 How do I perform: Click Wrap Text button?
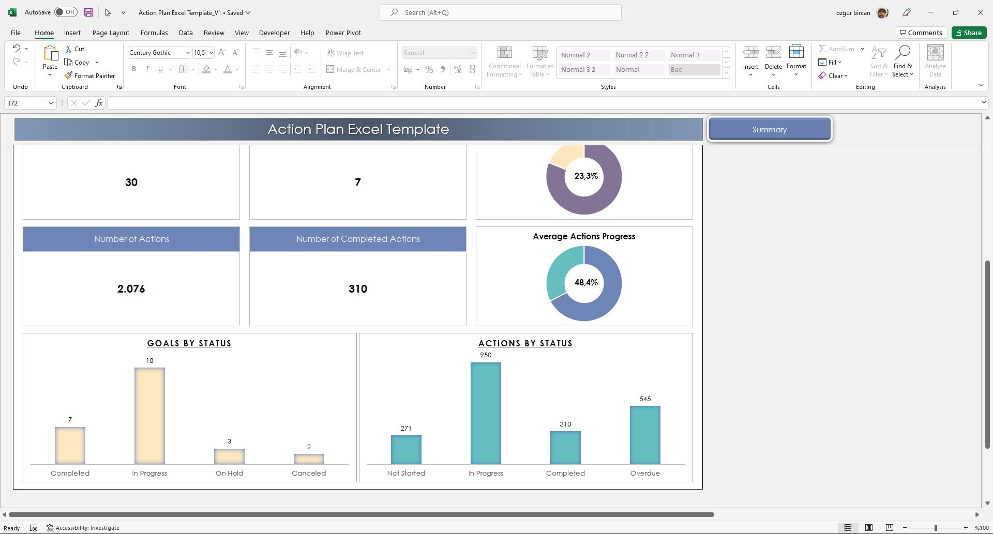click(x=345, y=53)
